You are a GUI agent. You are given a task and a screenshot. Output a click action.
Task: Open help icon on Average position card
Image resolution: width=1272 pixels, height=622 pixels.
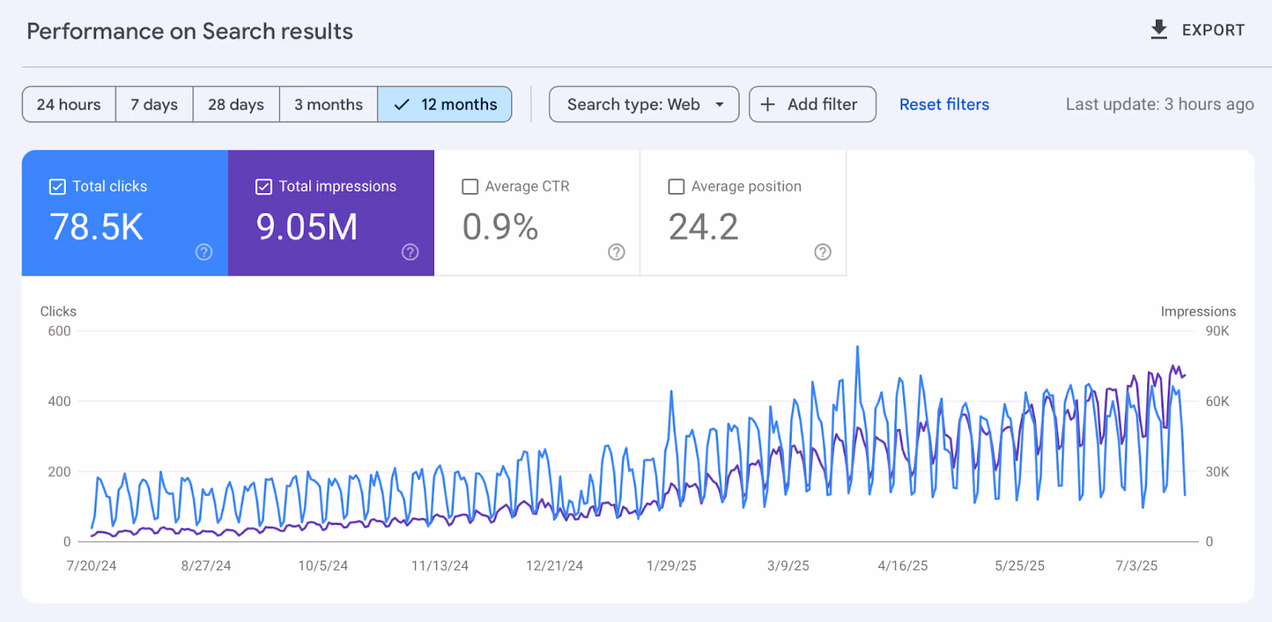click(x=823, y=252)
